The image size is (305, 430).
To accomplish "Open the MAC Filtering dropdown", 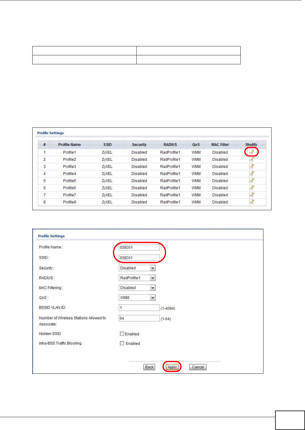I will [137, 288].
